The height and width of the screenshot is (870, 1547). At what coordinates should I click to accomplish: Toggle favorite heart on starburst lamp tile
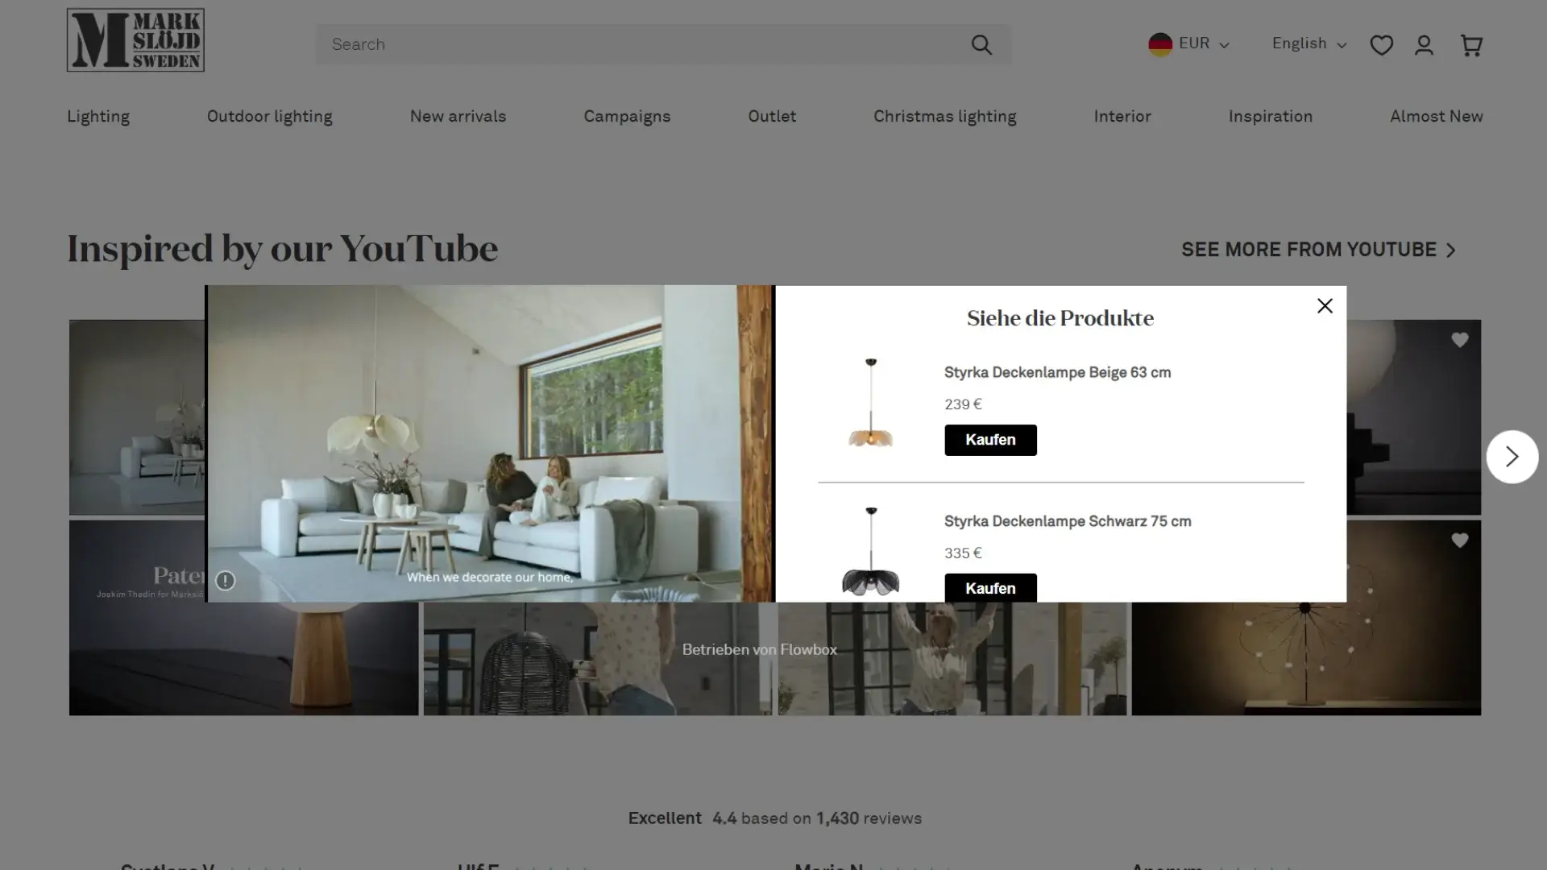1459,541
